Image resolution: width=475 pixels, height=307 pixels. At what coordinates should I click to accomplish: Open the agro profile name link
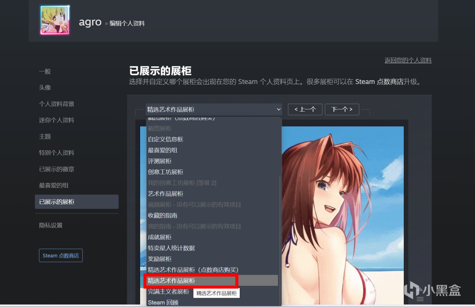(x=90, y=22)
